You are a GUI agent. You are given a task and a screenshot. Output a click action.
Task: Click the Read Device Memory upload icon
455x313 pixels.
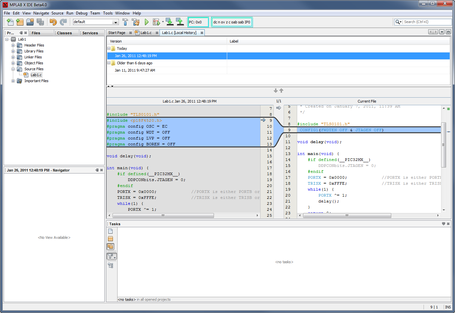(180, 22)
